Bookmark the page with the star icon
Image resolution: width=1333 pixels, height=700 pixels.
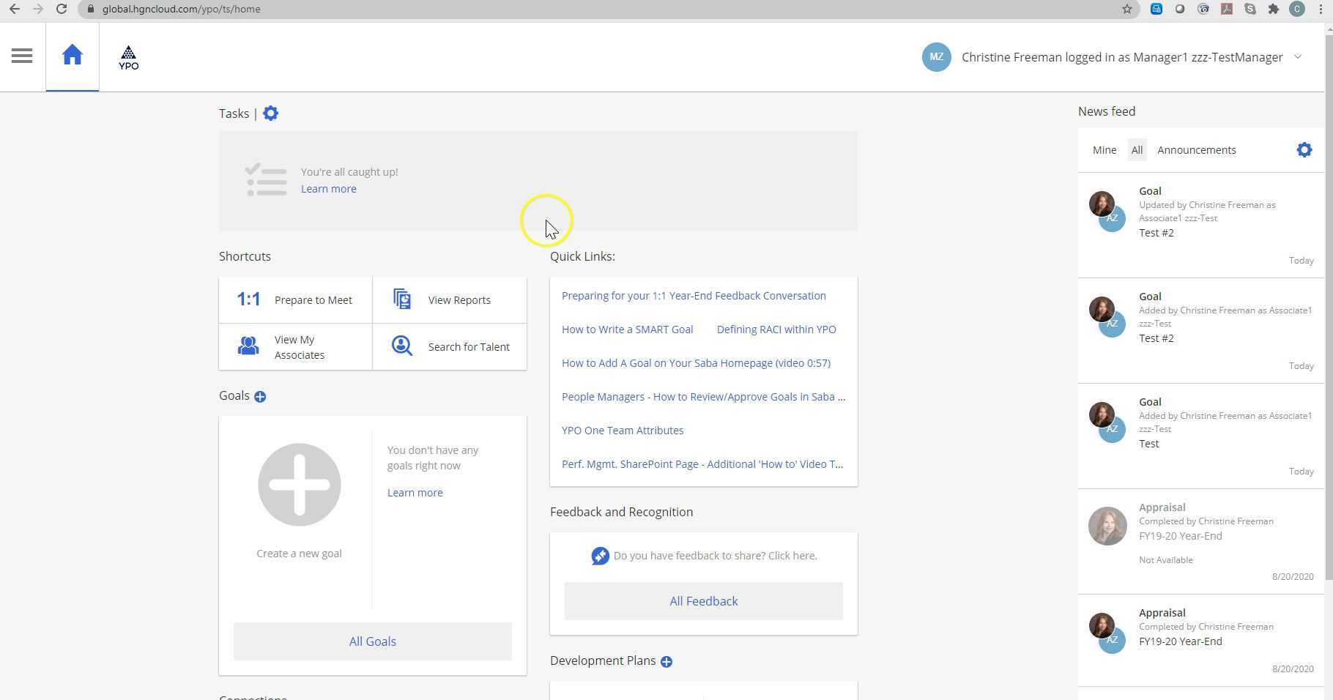1126,9
